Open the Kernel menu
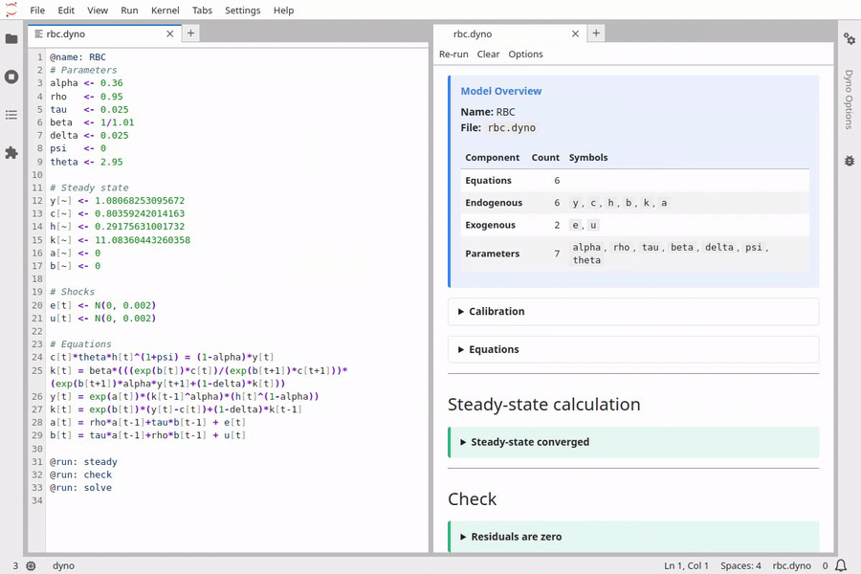 pyautogui.click(x=166, y=11)
